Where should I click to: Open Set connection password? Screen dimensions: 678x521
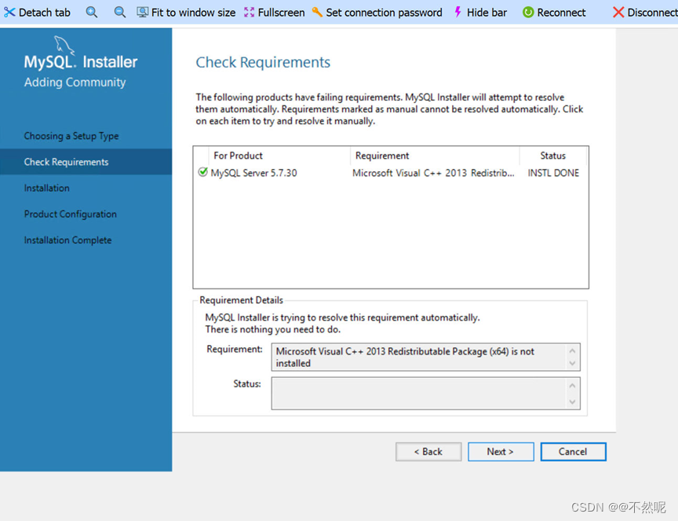pyautogui.click(x=377, y=13)
